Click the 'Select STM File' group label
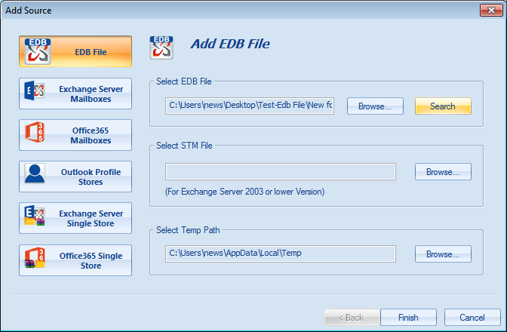Screen dimensions: 507x332 click(184, 146)
